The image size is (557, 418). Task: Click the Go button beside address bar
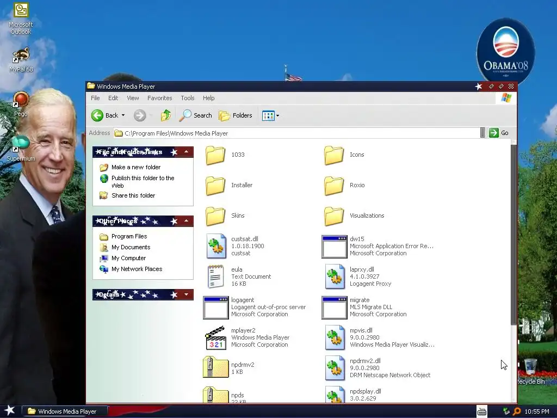(x=499, y=133)
